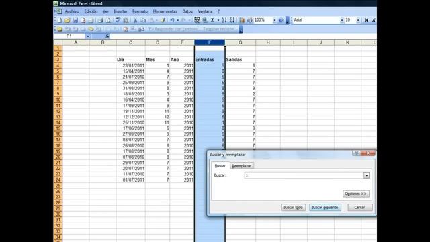Run the Spelling check icon

pos(118,20)
